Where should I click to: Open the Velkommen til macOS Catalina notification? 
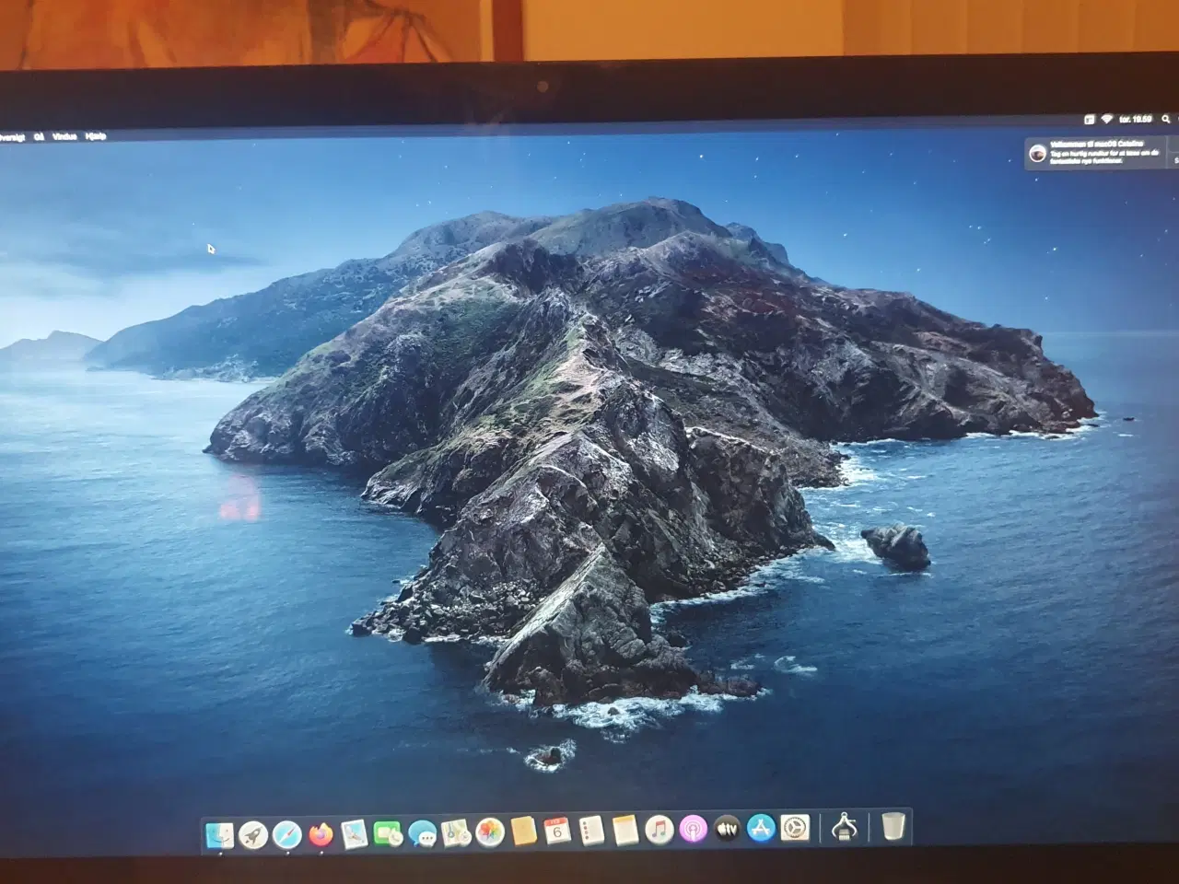tap(1101, 153)
